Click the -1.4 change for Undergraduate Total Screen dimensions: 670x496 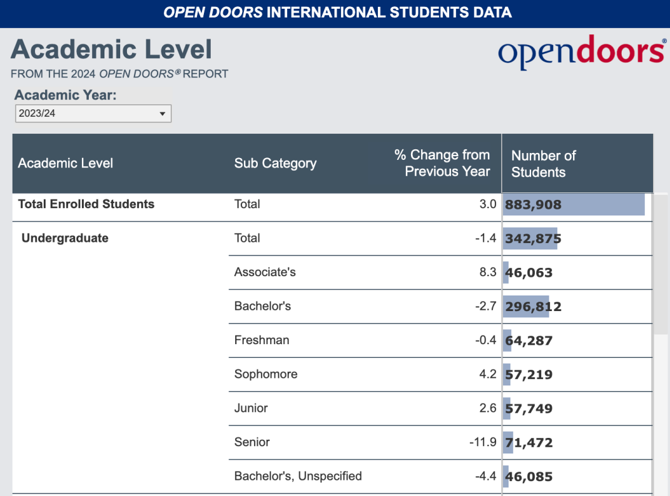pyautogui.click(x=485, y=238)
